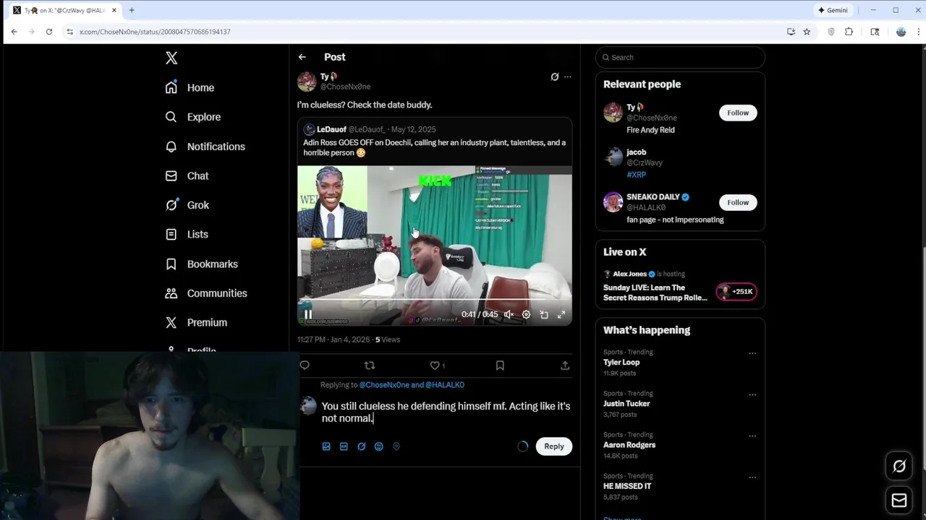Open jacob @CrzWavy profile

[x=644, y=157]
